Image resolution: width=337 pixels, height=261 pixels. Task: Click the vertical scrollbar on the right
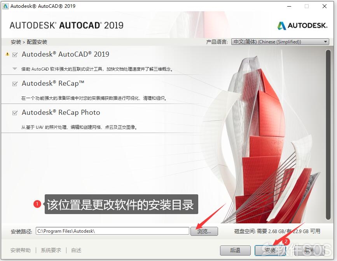[x=328, y=135]
